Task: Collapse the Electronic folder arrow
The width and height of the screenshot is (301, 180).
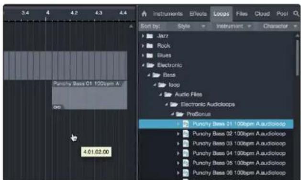Action: (x=143, y=65)
